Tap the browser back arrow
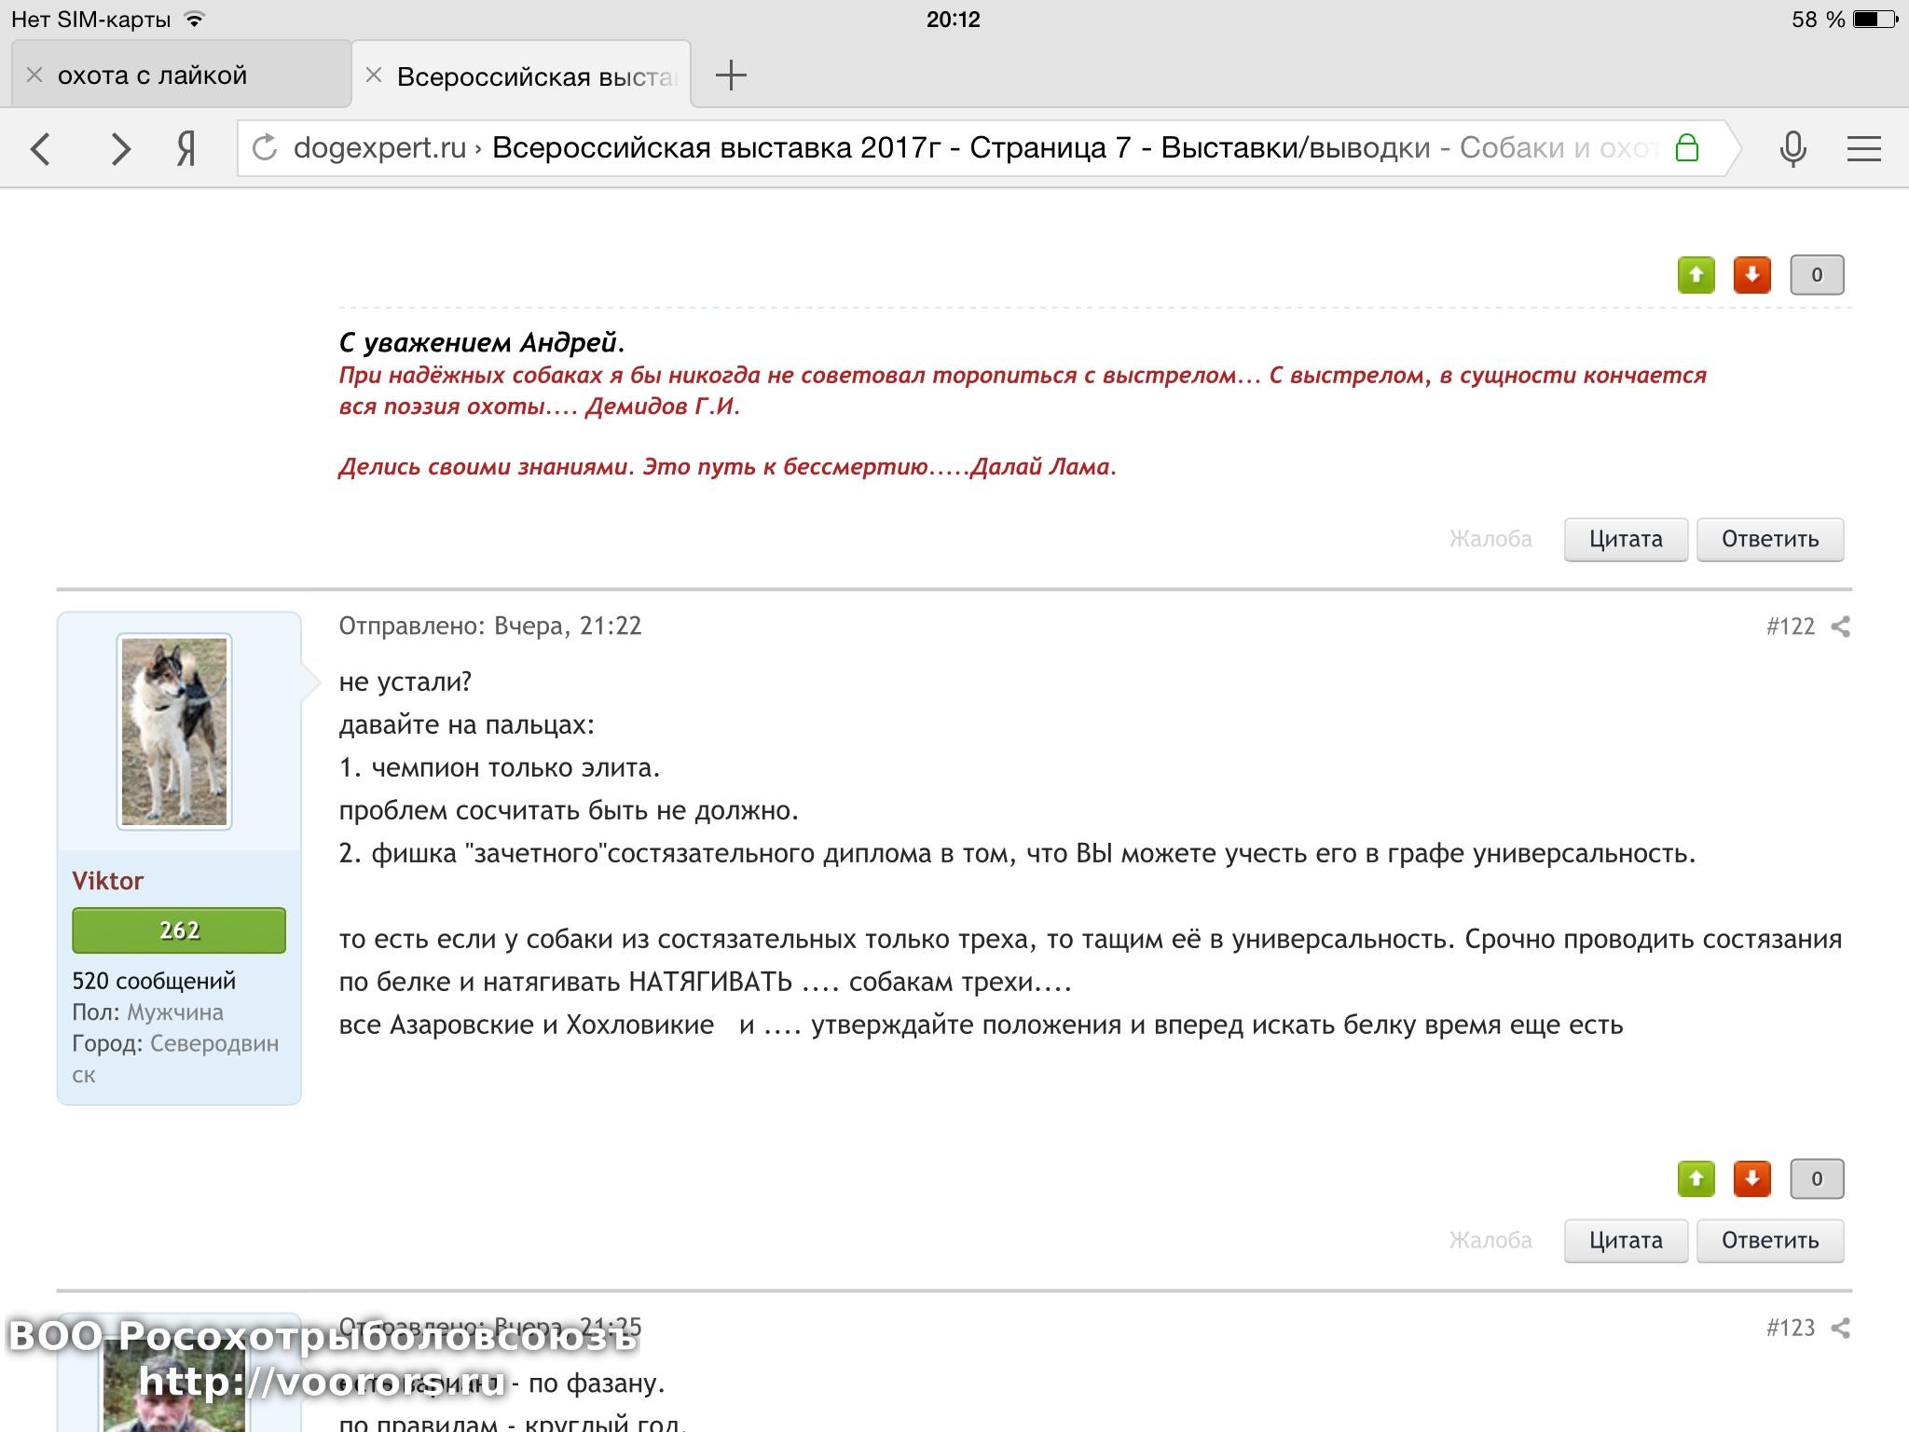 (41, 149)
